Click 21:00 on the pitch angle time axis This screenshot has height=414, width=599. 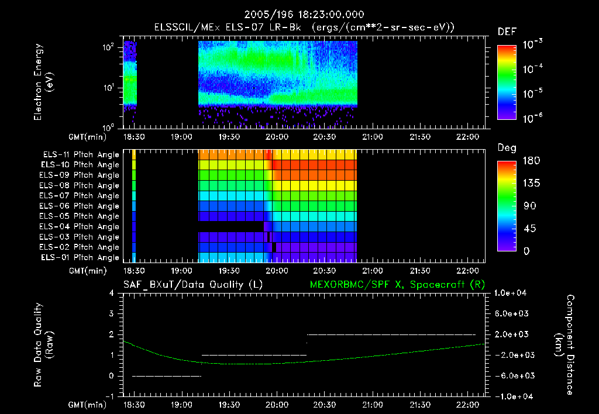pos(373,271)
